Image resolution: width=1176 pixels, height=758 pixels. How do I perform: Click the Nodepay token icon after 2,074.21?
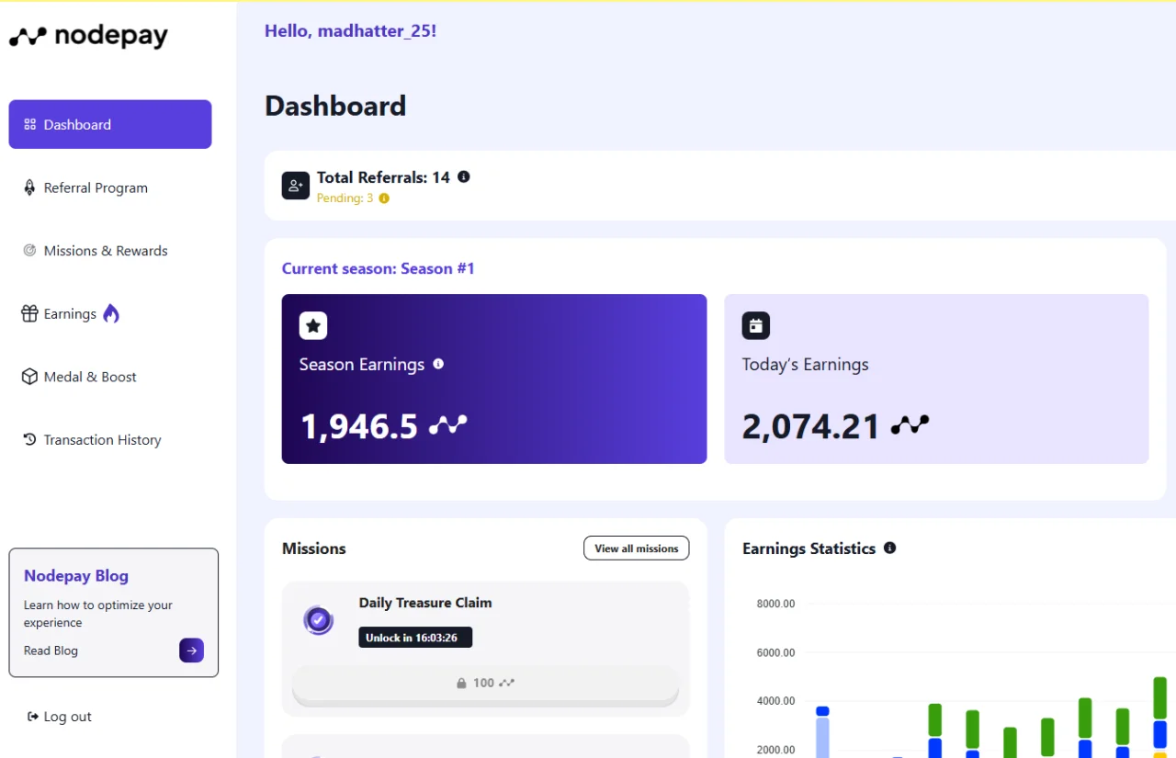(x=910, y=424)
